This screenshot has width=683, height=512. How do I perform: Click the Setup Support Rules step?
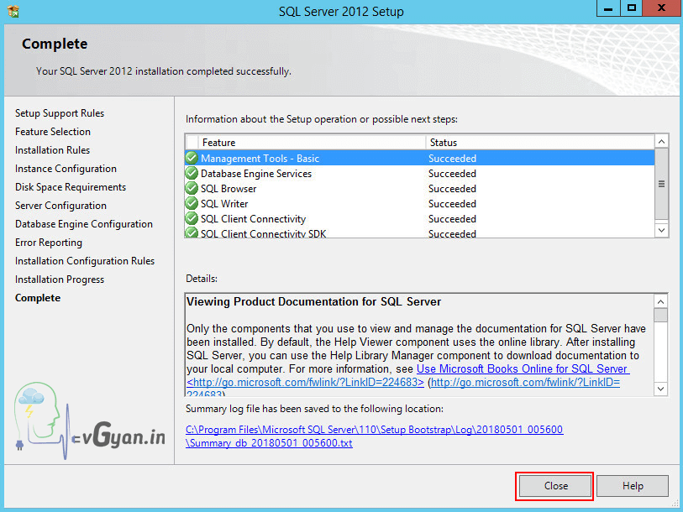[x=60, y=113]
